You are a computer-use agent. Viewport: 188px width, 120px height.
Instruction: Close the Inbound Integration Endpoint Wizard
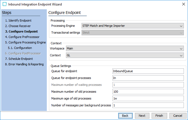183,4
